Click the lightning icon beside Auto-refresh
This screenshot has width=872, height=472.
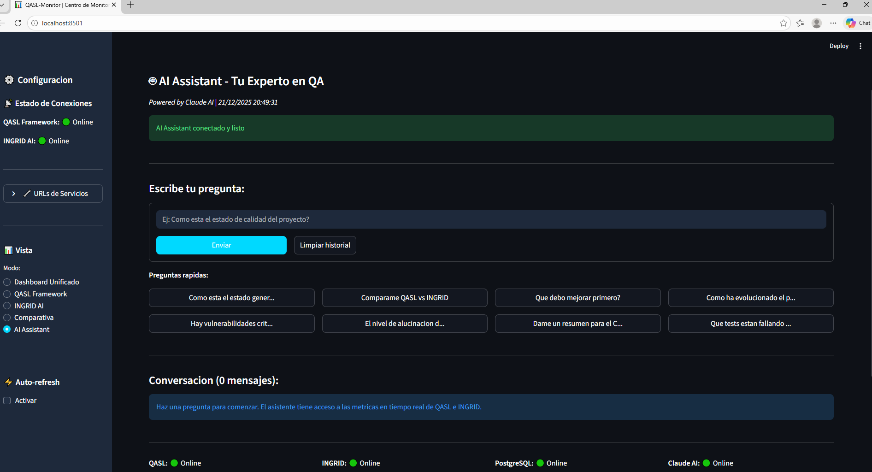[8, 382]
